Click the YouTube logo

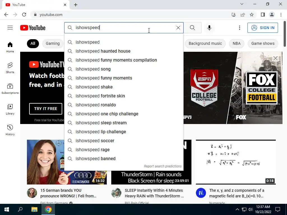33,28
